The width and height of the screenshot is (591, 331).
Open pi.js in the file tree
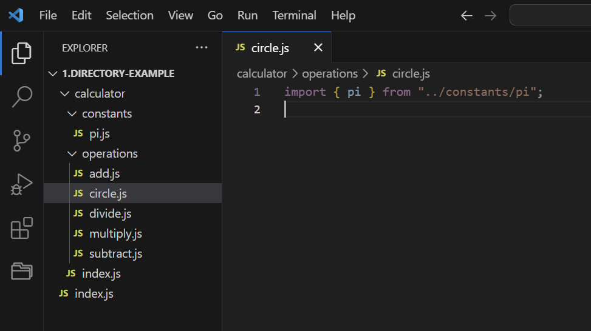[x=132, y=133]
